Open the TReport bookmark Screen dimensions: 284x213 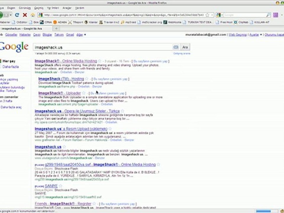click(75, 22)
